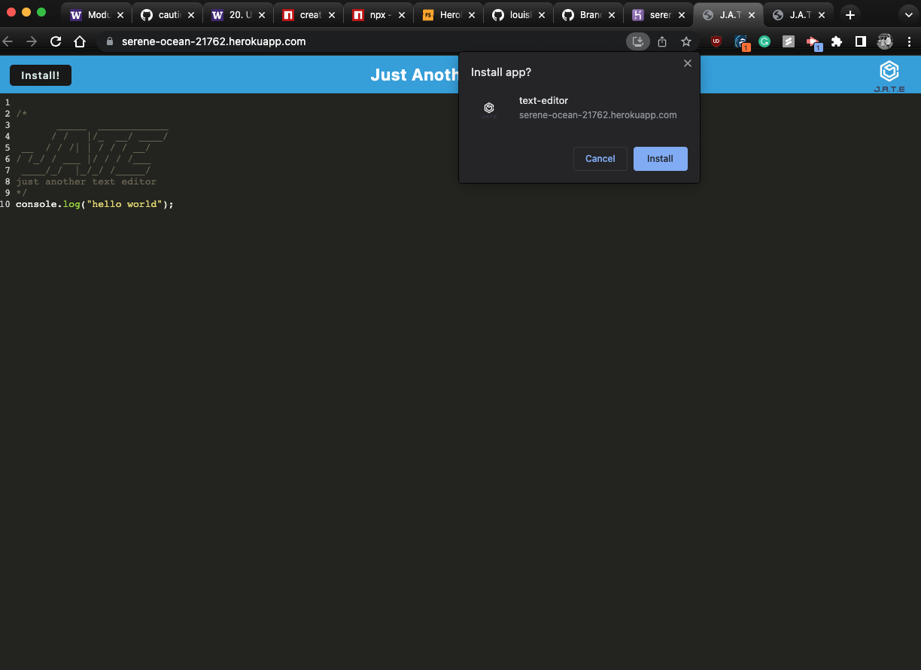Open the Chrome tab search chevron

coord(908,14)
